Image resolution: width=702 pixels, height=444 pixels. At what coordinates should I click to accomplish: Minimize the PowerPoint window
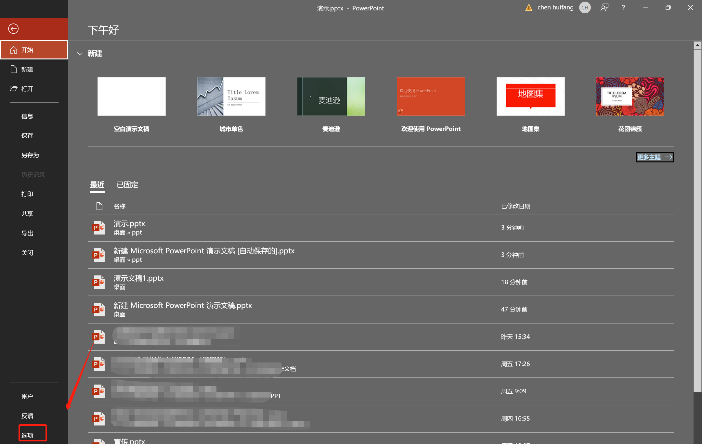coord(646,7)
